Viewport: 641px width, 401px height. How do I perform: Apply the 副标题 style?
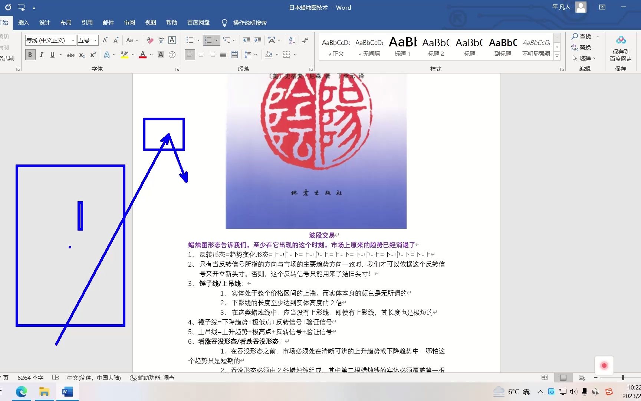503,46
